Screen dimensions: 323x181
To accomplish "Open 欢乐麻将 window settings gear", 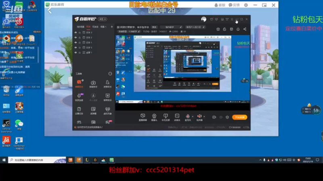I will coord(246,5).
